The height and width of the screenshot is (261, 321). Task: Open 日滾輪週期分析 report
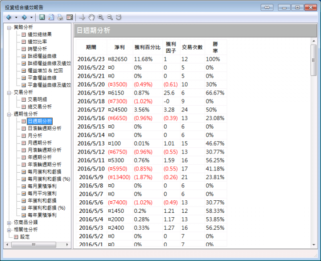pos(45,128)
